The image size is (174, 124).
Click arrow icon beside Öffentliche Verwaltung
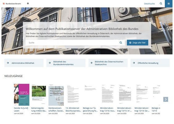(134, 63)
